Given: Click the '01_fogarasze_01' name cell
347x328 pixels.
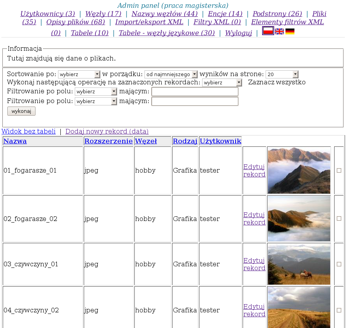Looking at the screenshot, I should (43, 170).
